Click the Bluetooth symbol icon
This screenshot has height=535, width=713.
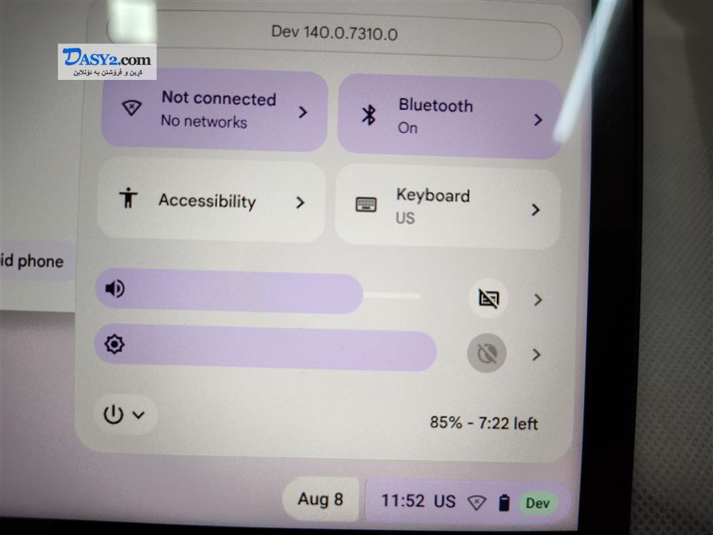(x=369, y=114)
